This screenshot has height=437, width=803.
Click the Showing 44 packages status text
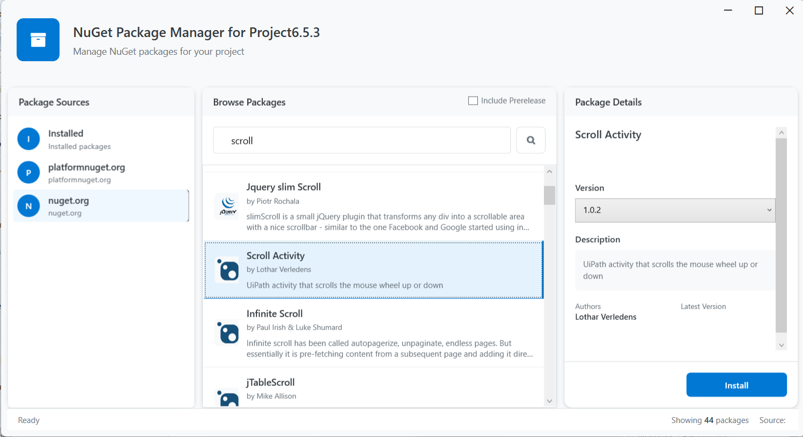point(710,420)
